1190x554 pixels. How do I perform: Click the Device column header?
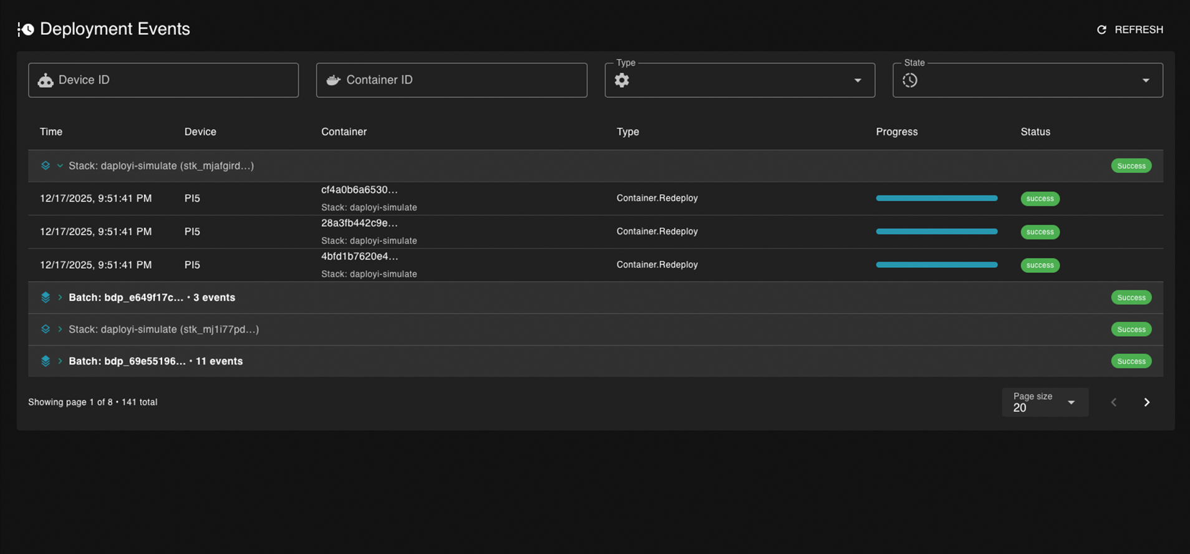tap(200, 132)
